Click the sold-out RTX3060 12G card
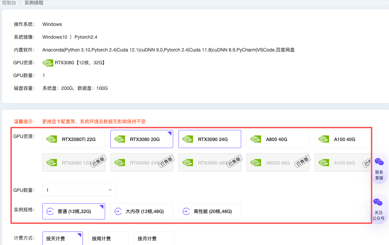This screenshot has height=245, width=389. click(73, 163)
